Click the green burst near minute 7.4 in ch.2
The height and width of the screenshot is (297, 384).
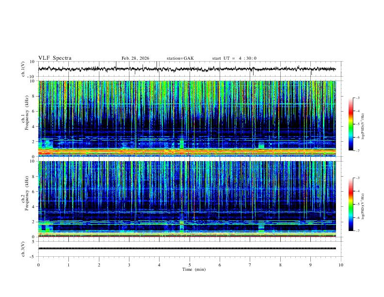point(261,228)
